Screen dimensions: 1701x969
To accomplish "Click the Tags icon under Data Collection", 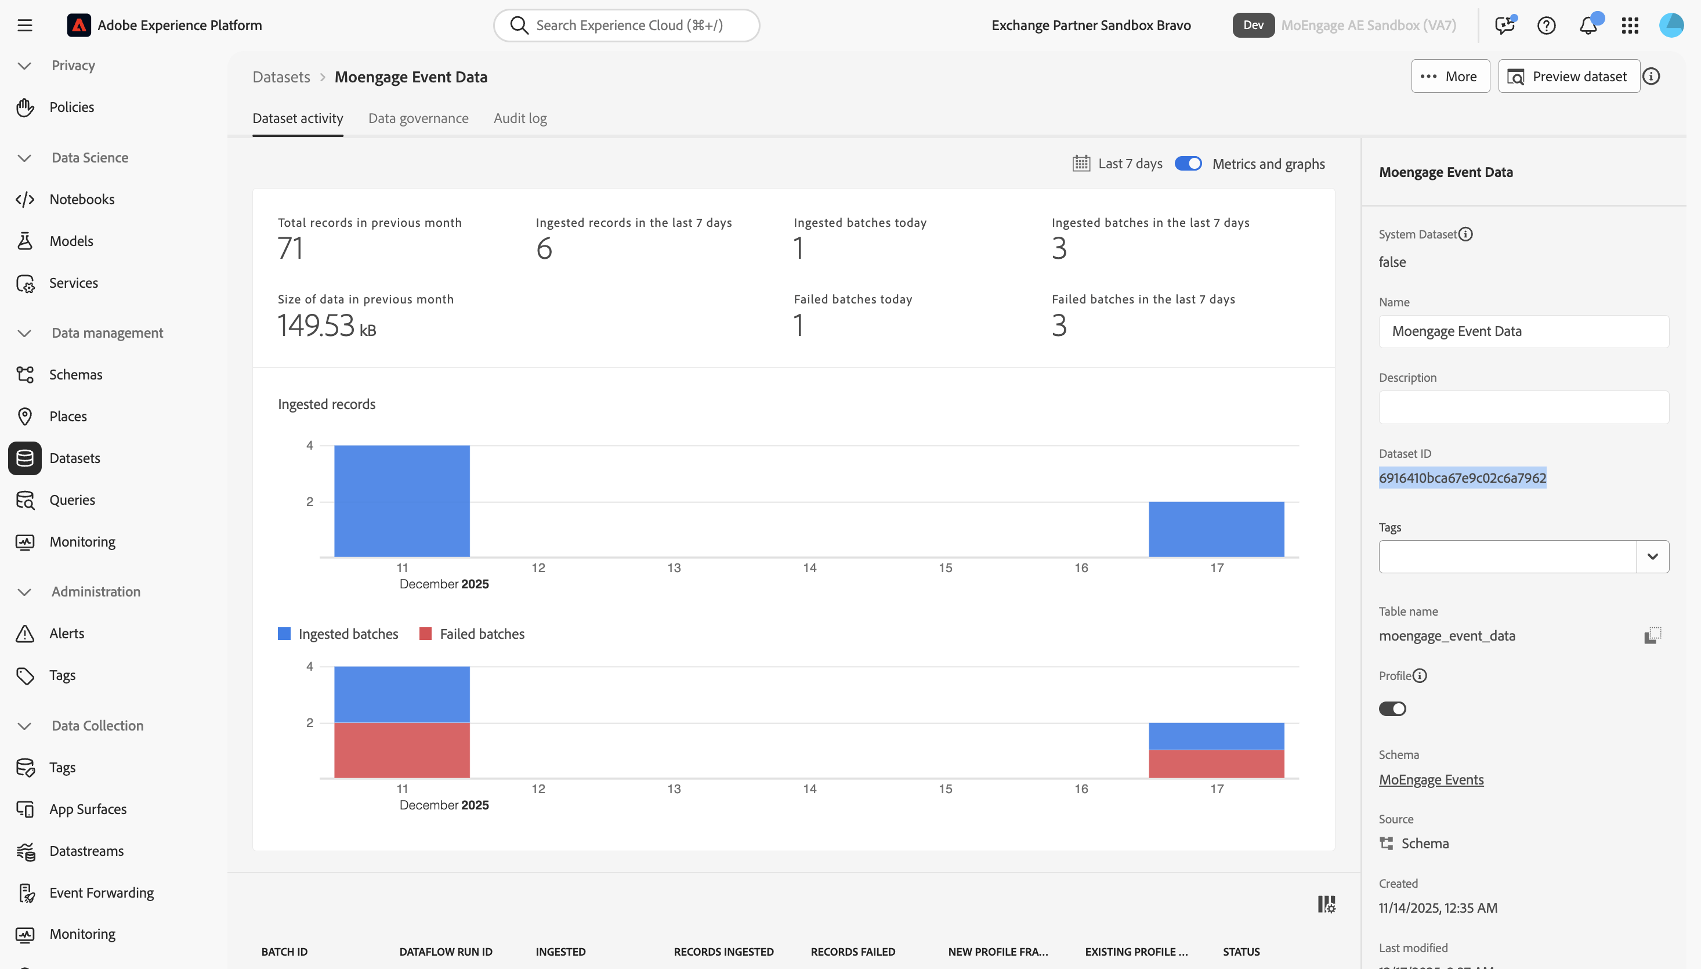I will coord(26,767).
